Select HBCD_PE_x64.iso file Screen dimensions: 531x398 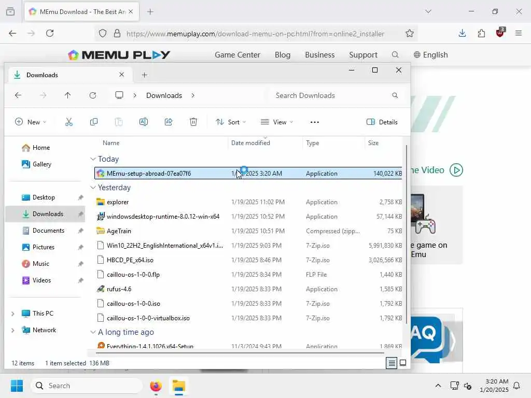248,260
